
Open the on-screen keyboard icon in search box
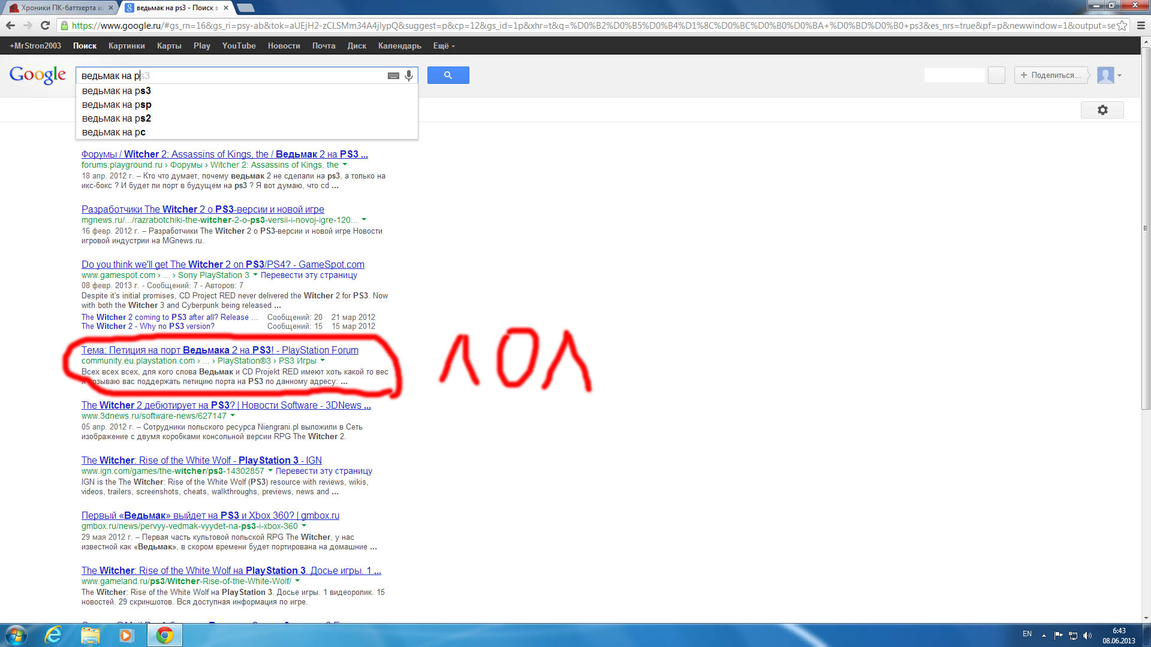pyautogui.click(x=393, y=75)
